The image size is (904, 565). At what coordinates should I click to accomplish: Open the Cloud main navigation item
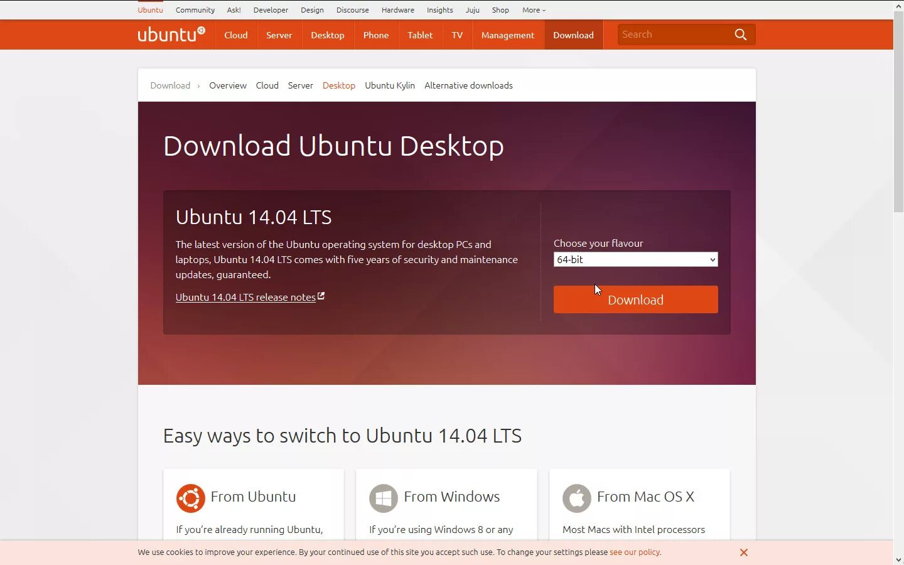(x=236, y=35)
